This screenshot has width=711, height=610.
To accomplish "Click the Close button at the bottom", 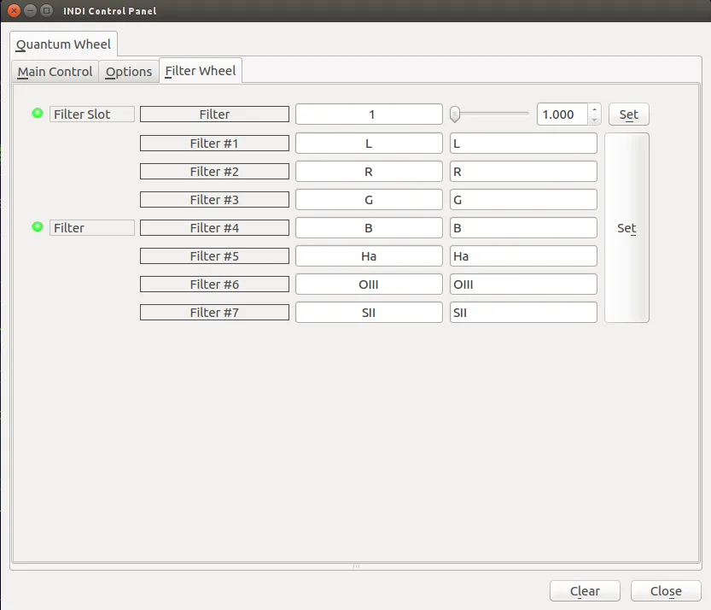I will pyautogui.click(x=666, y=591).
